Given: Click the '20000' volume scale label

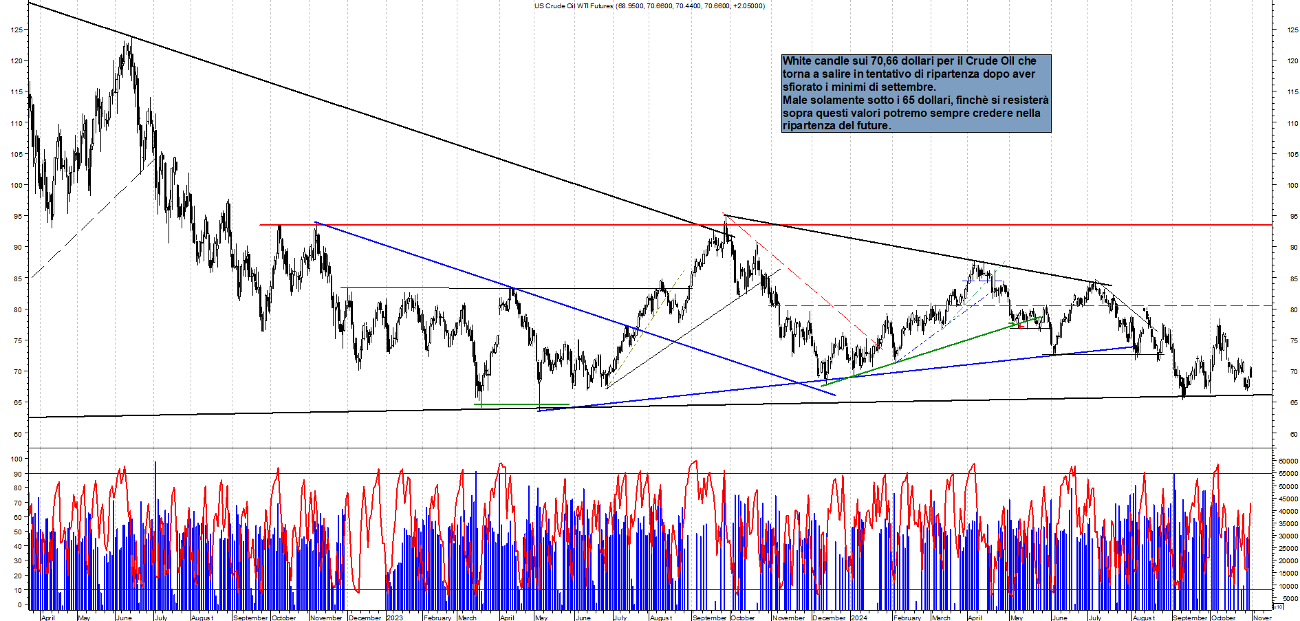Looking at the screenshot, I should (1288, 561).
